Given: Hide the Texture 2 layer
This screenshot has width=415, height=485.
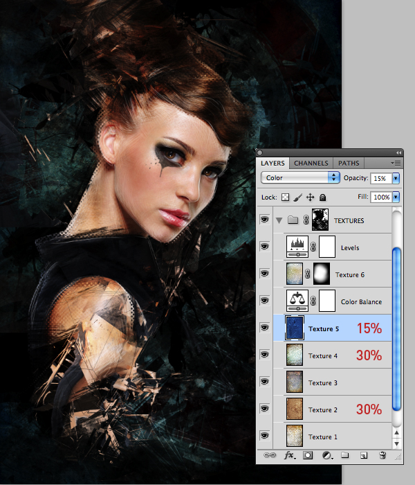Looking at the screenshot, I should pos(265,409).
